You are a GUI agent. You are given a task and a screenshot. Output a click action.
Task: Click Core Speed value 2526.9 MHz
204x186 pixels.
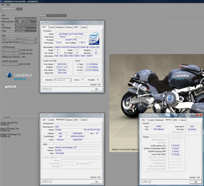coord(62,64)
